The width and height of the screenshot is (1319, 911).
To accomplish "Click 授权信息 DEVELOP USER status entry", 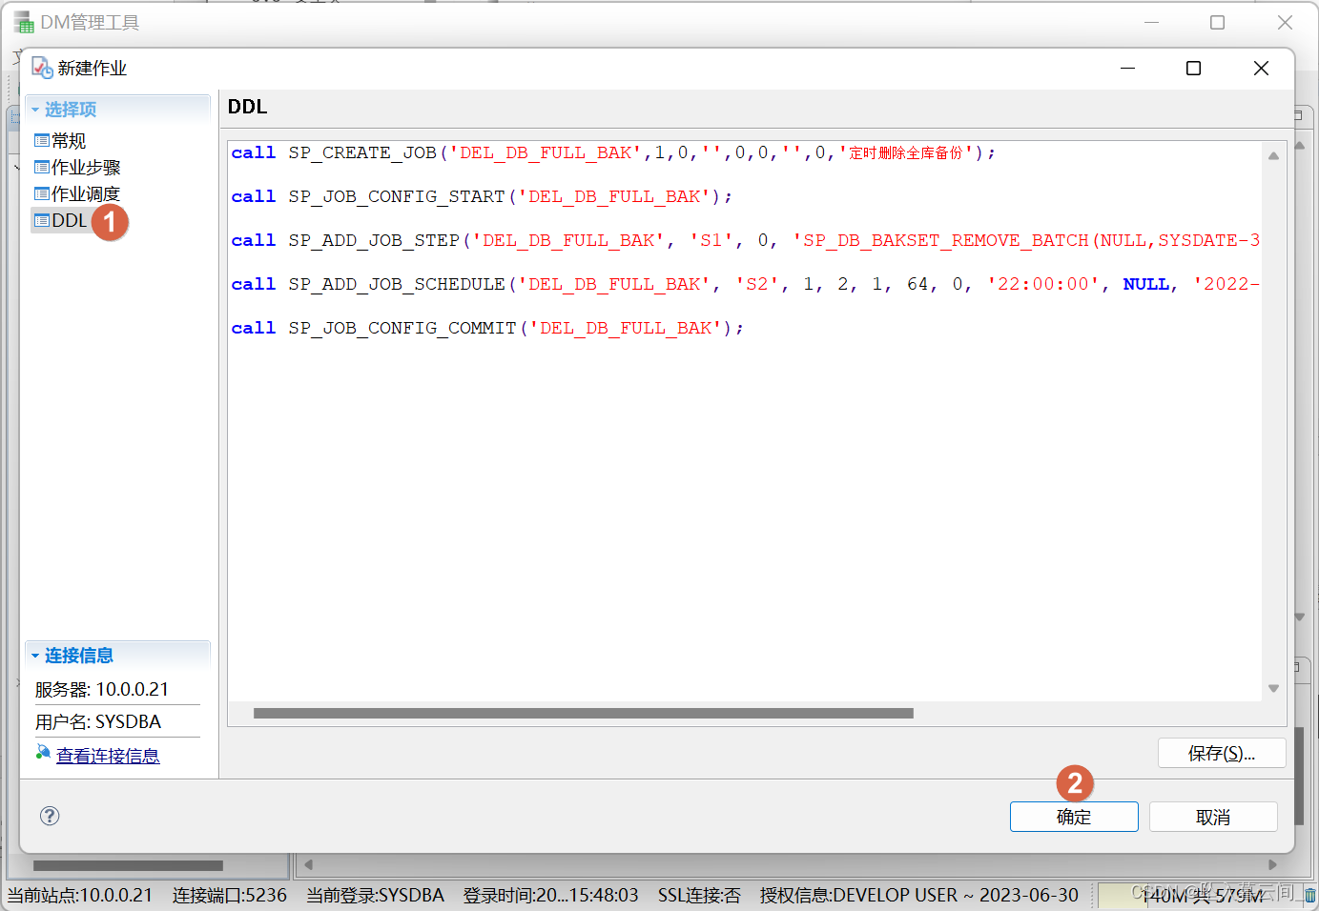I will pos(919,895).
